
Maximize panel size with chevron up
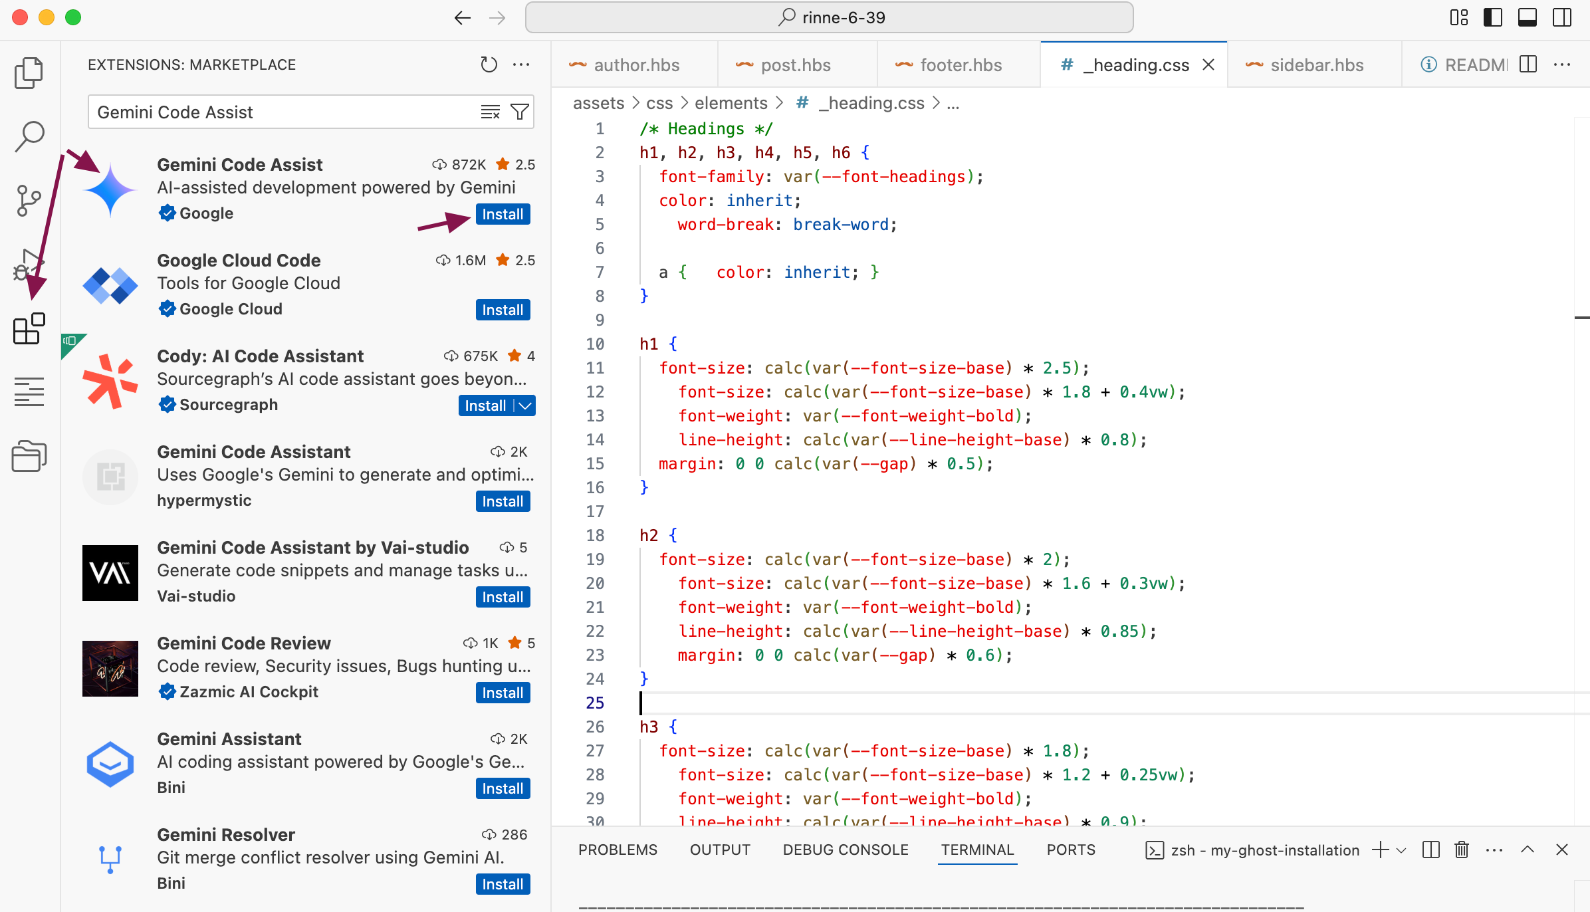tap(1528, 850)
